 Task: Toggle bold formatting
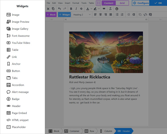(x=71, y=9)
